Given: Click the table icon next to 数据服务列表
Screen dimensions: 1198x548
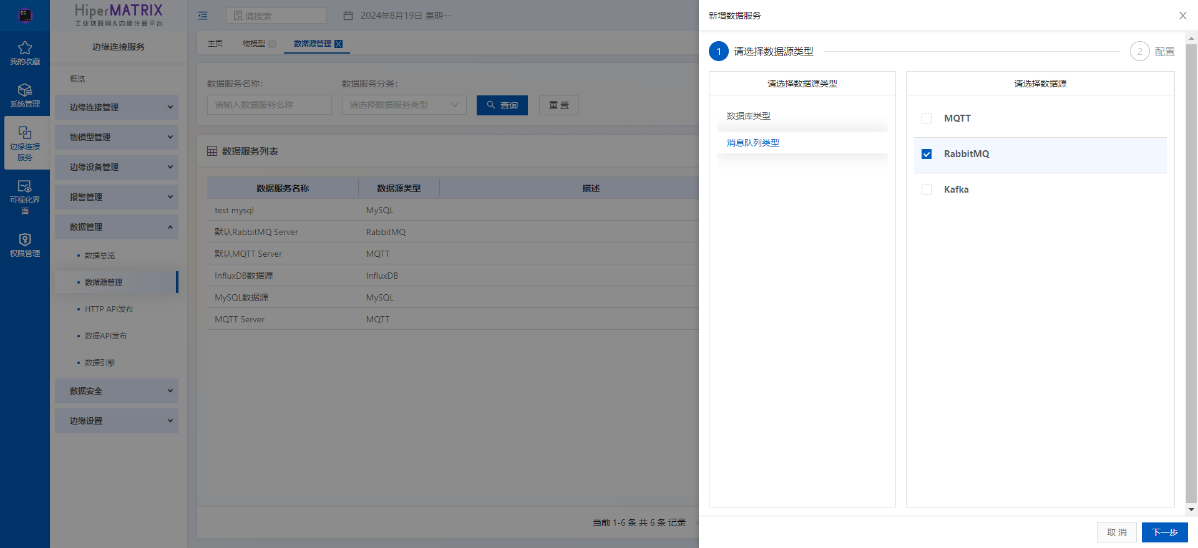Looking at the screenshot, I should click(x=212, y=151).
